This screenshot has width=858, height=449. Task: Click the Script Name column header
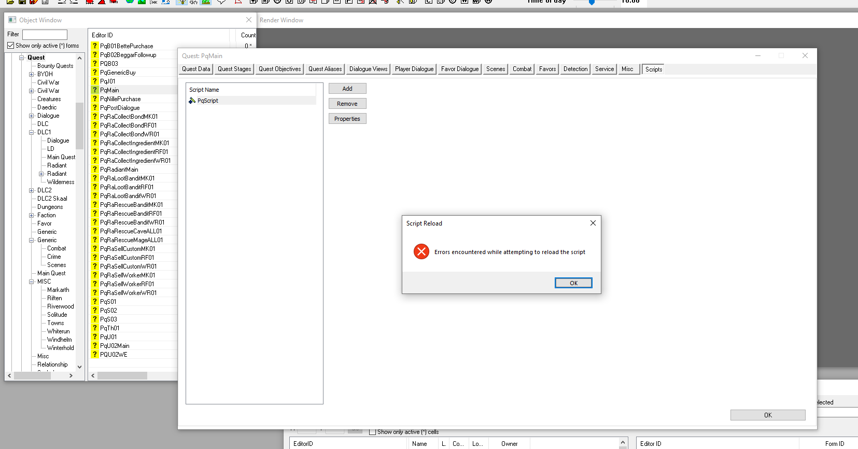pyautogui.click(x=251, y=90)
